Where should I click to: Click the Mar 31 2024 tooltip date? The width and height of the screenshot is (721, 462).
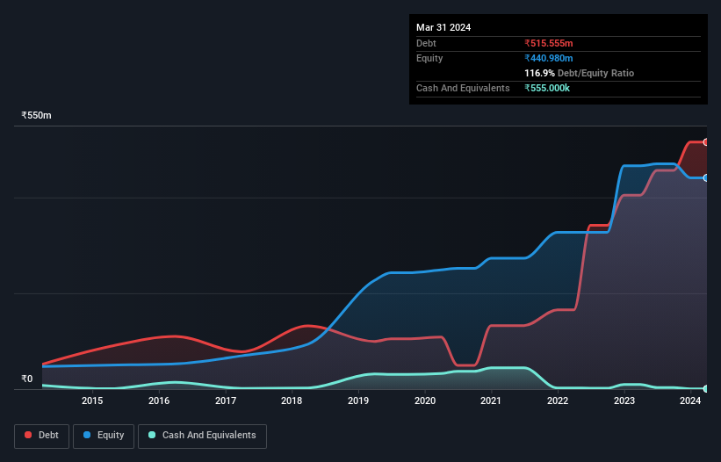tap(443, 27)
